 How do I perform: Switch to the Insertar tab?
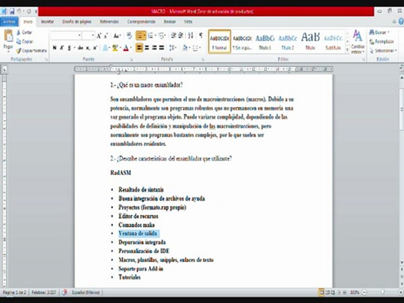(x=48, y=21)
